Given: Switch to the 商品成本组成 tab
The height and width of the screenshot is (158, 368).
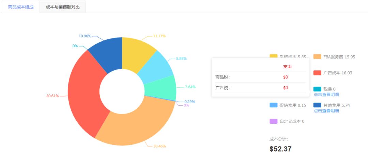Looking at the screenshot, I should tap(21, 7).
